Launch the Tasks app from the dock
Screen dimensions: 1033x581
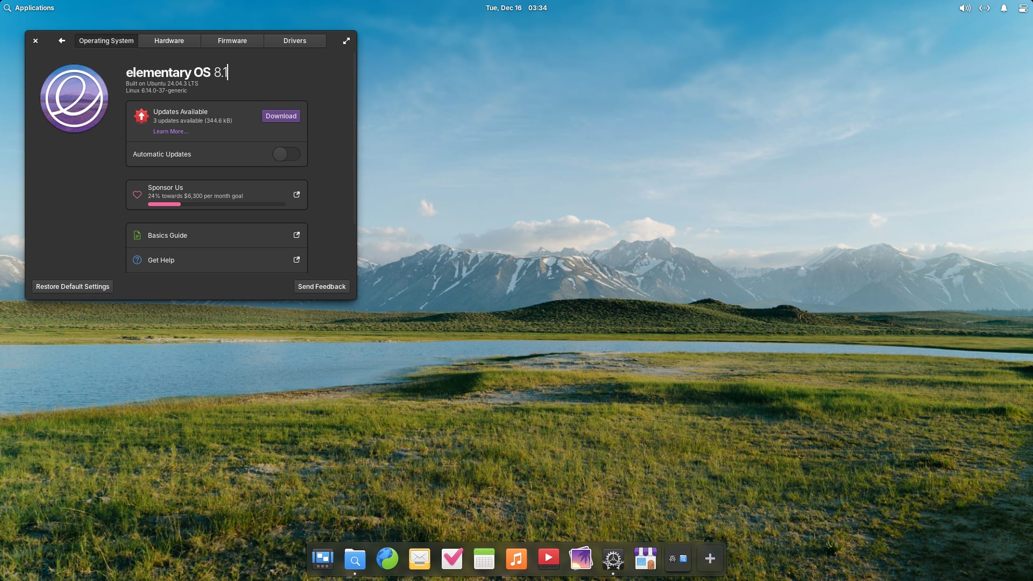tap(452, 559)
